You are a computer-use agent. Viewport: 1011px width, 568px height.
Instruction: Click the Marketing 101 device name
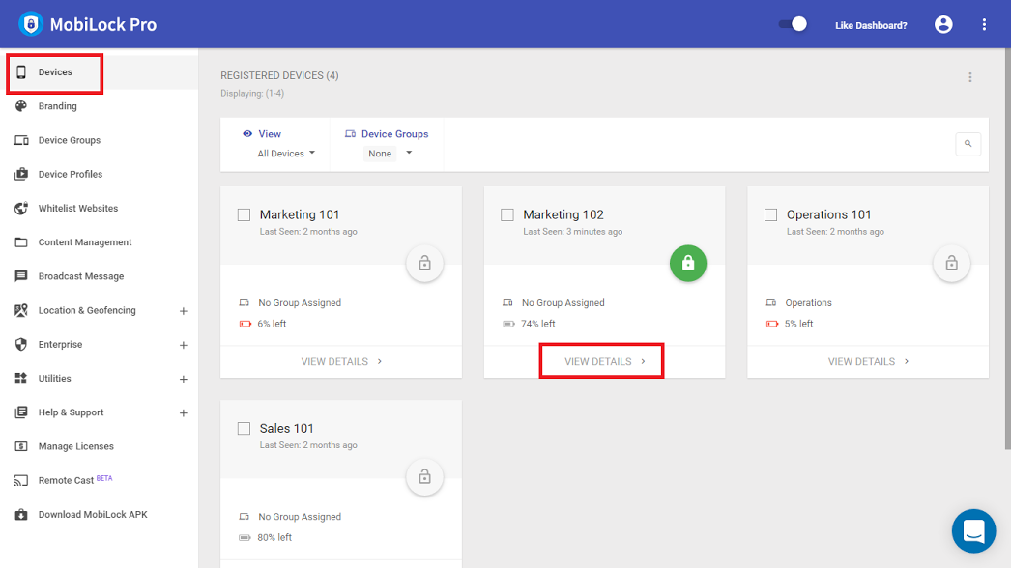click(x=300, y=214)
